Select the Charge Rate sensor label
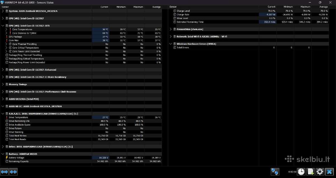336x178 pixels. pyautogui.click(x=183, y=15)
